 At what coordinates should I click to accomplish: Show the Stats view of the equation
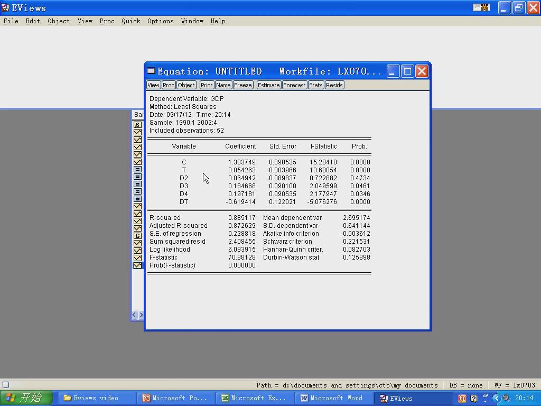tap(316, 85)
